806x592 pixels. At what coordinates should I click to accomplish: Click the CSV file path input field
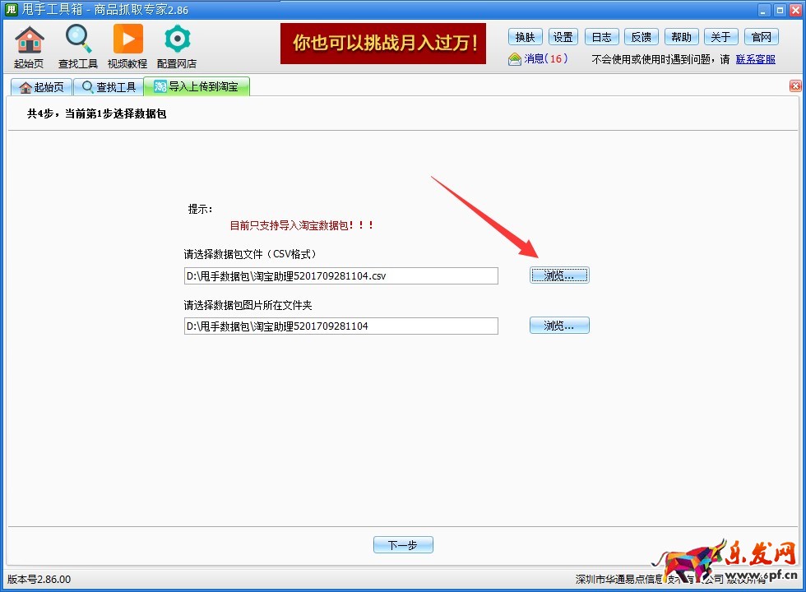click(x=340, y=276)
